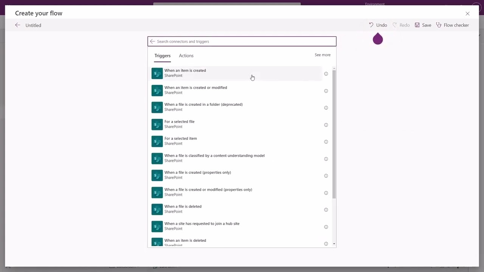Click SharePoint icon beside 'requested to join a hub site'
Screen dimensions: 484x272
point(157,226)
